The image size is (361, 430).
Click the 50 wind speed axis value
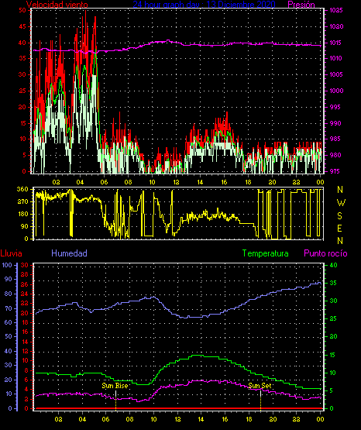tap(22, 10)
